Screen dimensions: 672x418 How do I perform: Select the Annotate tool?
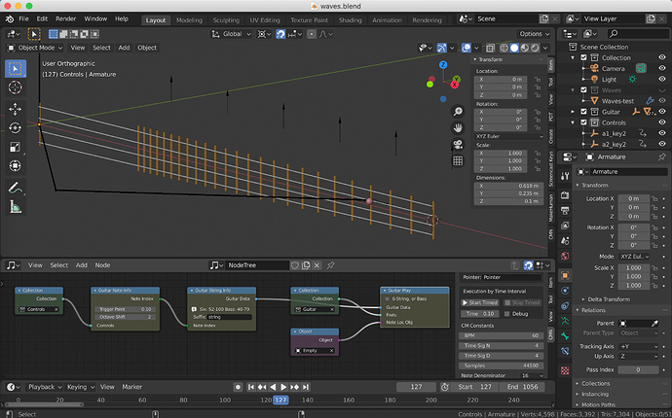(x=16, y=188)
